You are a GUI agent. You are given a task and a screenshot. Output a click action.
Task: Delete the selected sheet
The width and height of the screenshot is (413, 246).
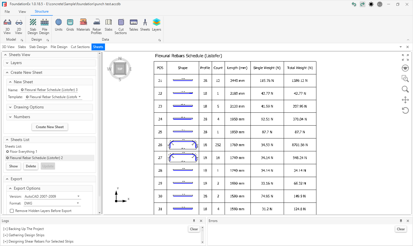(x=31, y=166)
